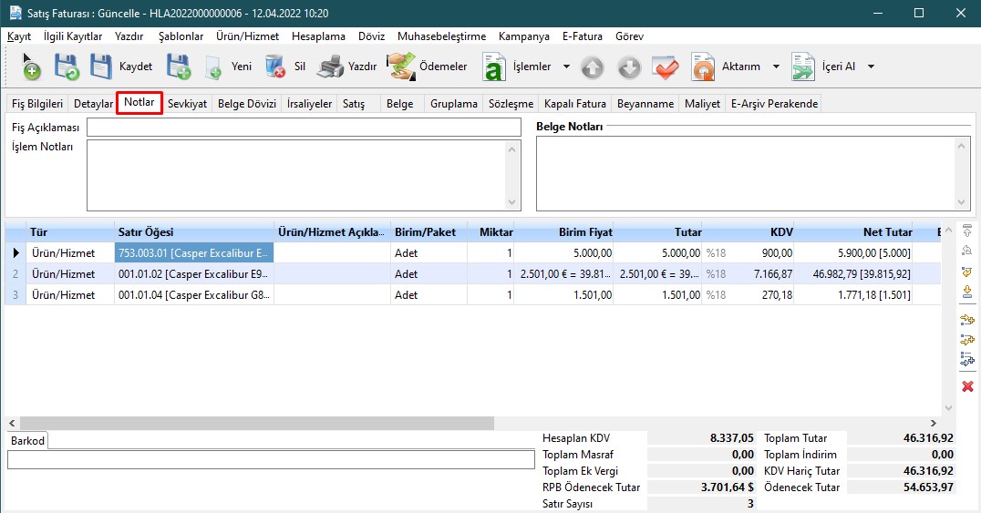The height and width of the screenshot is (513, 981).
Task: Click the grid horizontal scrollbar thumb
Action: tap(257, 424)
